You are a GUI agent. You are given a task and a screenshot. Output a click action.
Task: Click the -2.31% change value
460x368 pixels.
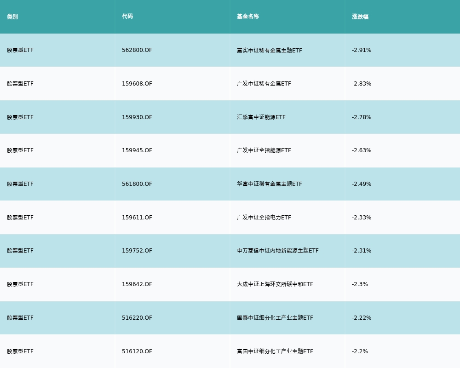click(362, 251)
